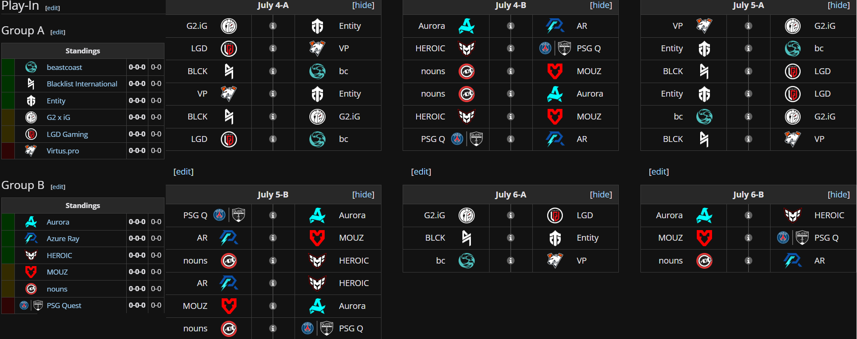Collapse the July 6-B match list
Screen dimensions: 857x339
coord(839,195)
